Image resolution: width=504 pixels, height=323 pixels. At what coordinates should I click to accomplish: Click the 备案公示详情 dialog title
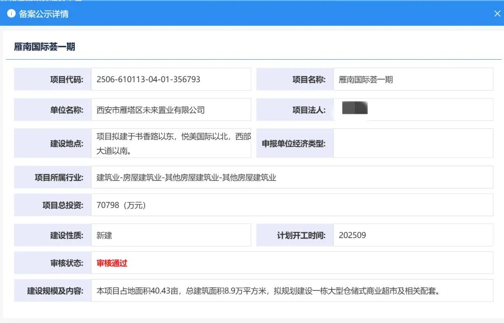(x=43, y=14)
